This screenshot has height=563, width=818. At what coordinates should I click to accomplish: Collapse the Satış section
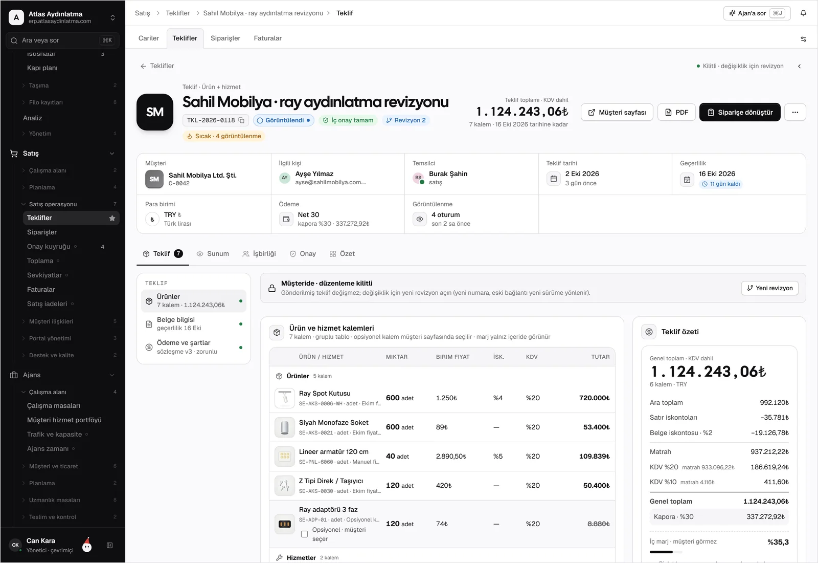pyautogui.click(x=112, y=154)
